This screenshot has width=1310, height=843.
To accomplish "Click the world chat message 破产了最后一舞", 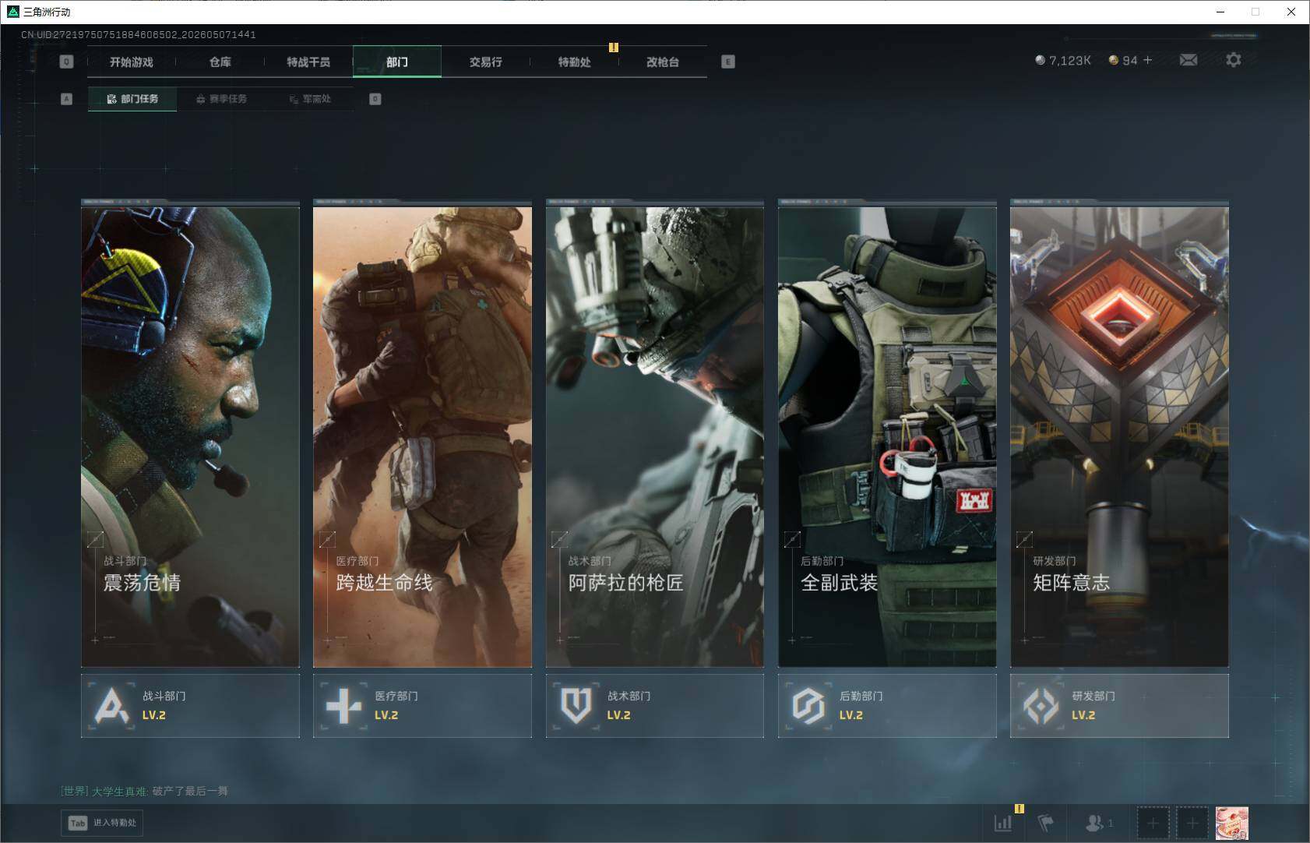I will coord(190,791).
